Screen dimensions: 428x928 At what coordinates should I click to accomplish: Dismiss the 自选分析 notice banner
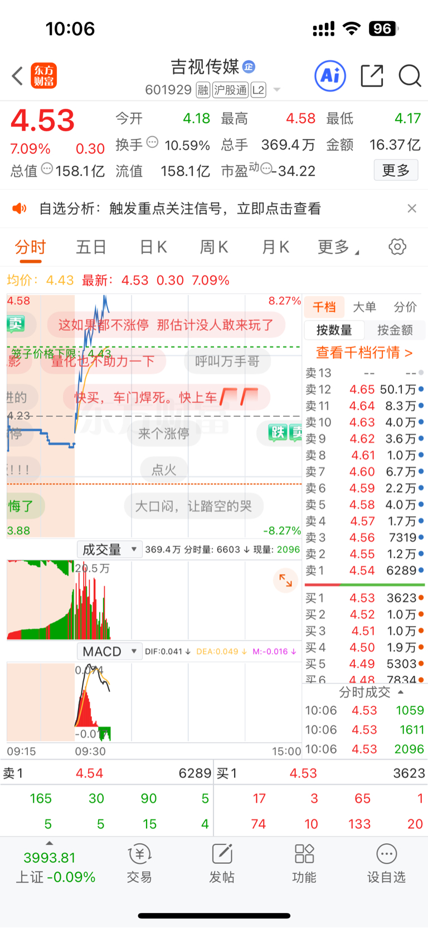click(x=412, y=208)
